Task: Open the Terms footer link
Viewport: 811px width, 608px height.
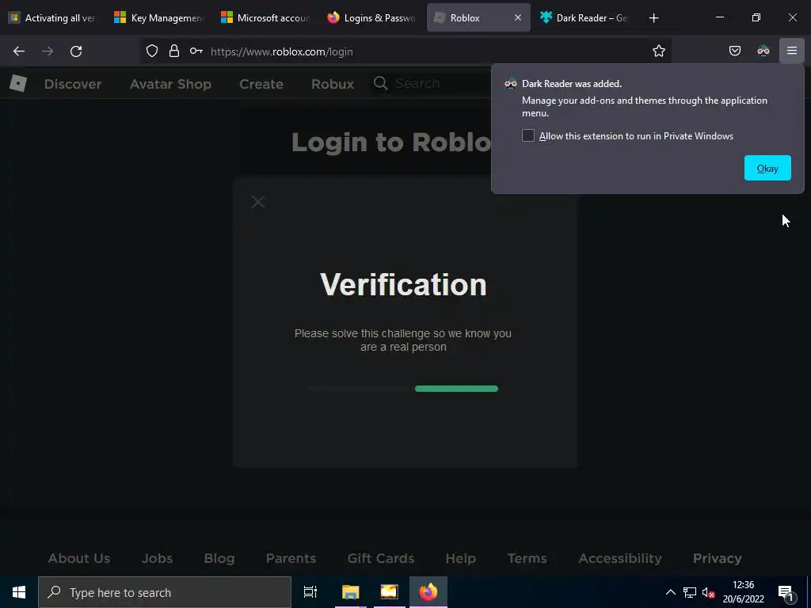Action: click(x=527, y=558)
